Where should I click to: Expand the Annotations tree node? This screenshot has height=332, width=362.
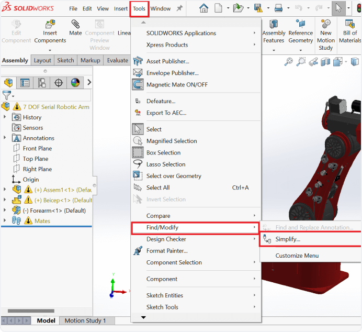tap(5, 138)
